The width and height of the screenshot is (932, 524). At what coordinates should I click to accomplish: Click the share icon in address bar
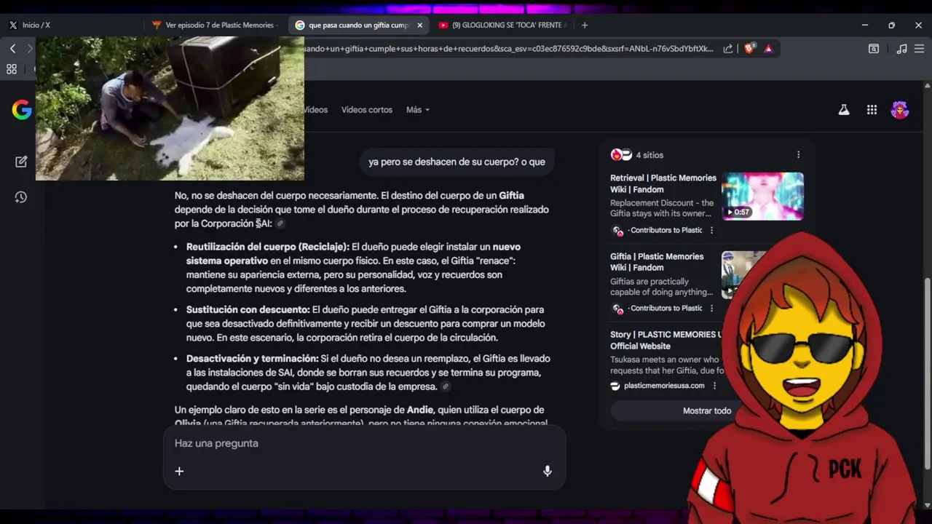pos(727,49)
